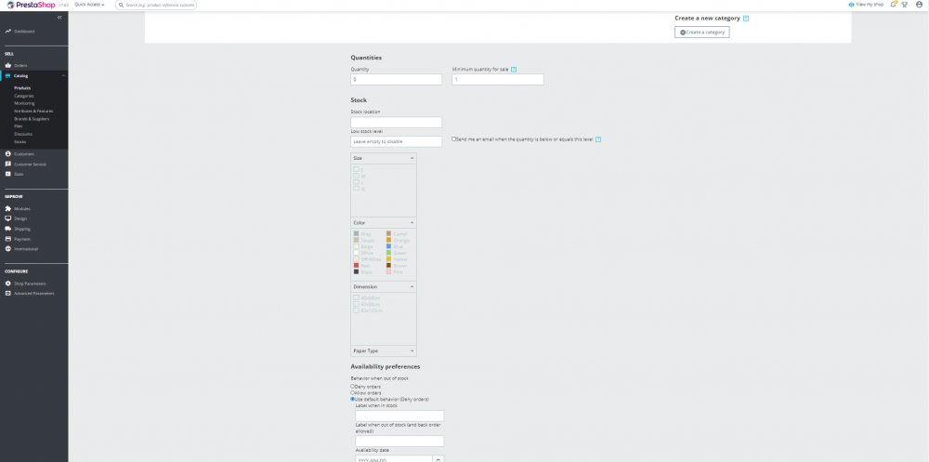Screen dimensions: 929x462
Task: Click the PrestaShop logo
Action: 31,5
